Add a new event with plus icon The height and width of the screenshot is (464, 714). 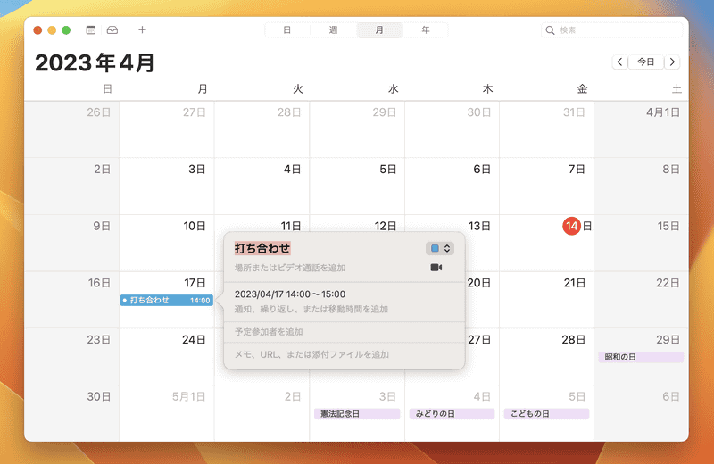tap(142, 30)
